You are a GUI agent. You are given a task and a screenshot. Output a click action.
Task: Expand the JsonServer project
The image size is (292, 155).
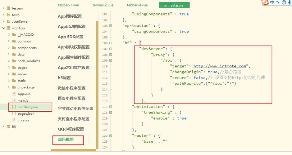pyautogui.click(x=3, y=21)
